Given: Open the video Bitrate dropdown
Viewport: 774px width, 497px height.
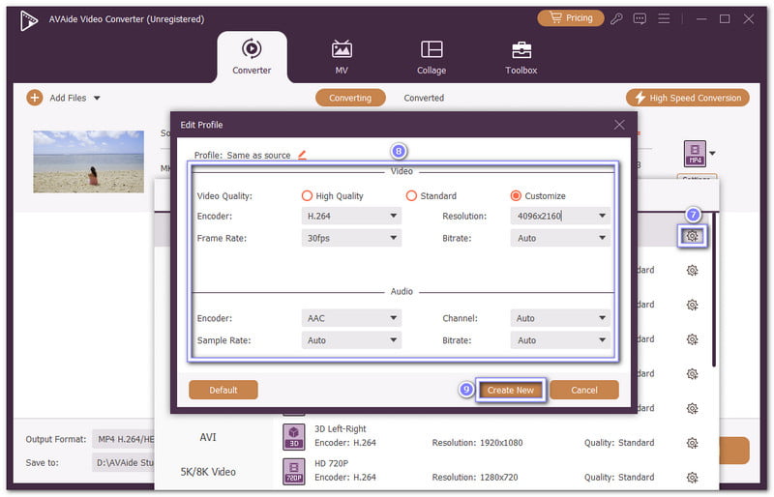Looking at the screenshot, I should [560, 238].
